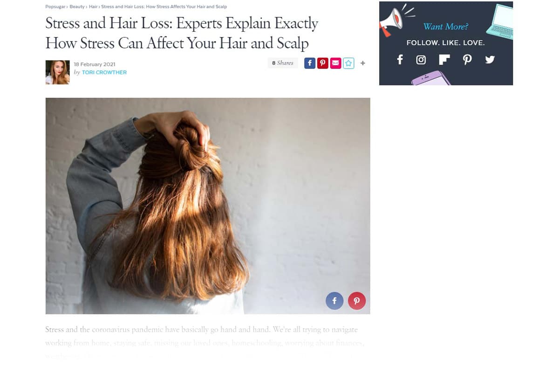The image size is (559, 373).
Task: Toggle the star save-article icon
Action: coord(348,63)
